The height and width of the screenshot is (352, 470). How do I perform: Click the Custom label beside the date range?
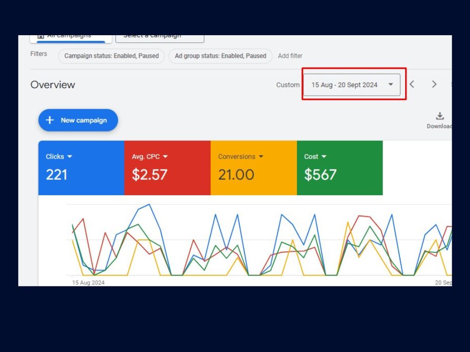(x=288, y=85)
